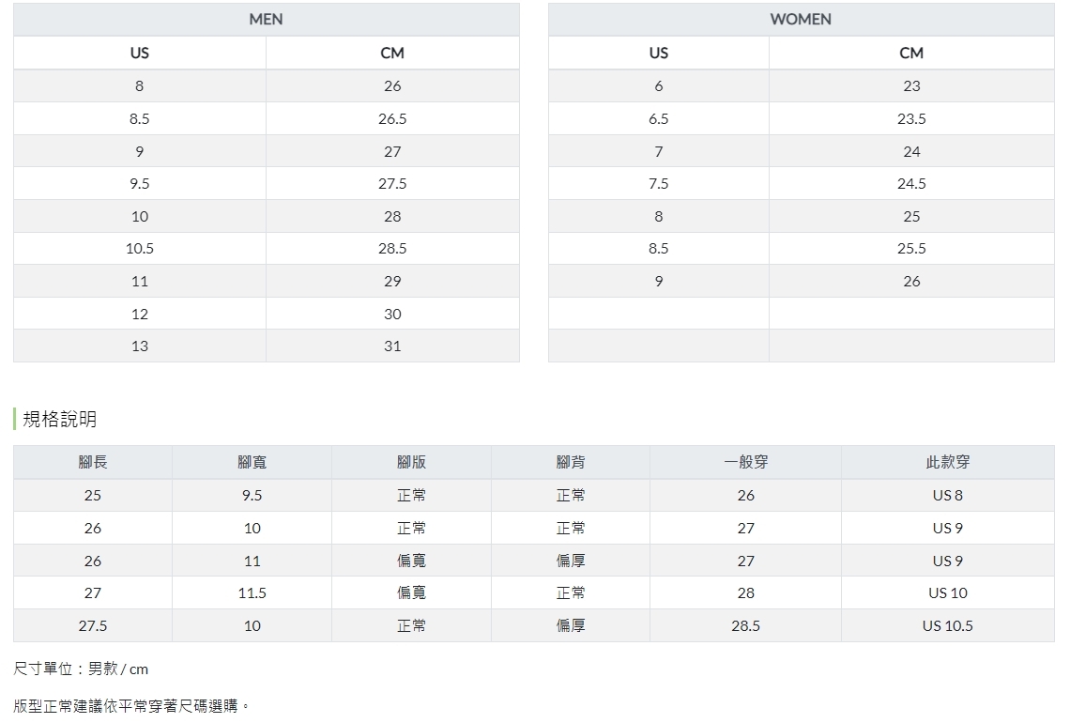Select the 腳寬 column header
This screenshot has height=723, width=1070.
[x=252, y=462]
